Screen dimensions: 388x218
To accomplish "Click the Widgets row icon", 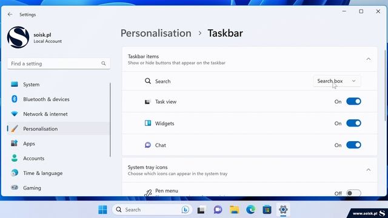I will (148, 123).
